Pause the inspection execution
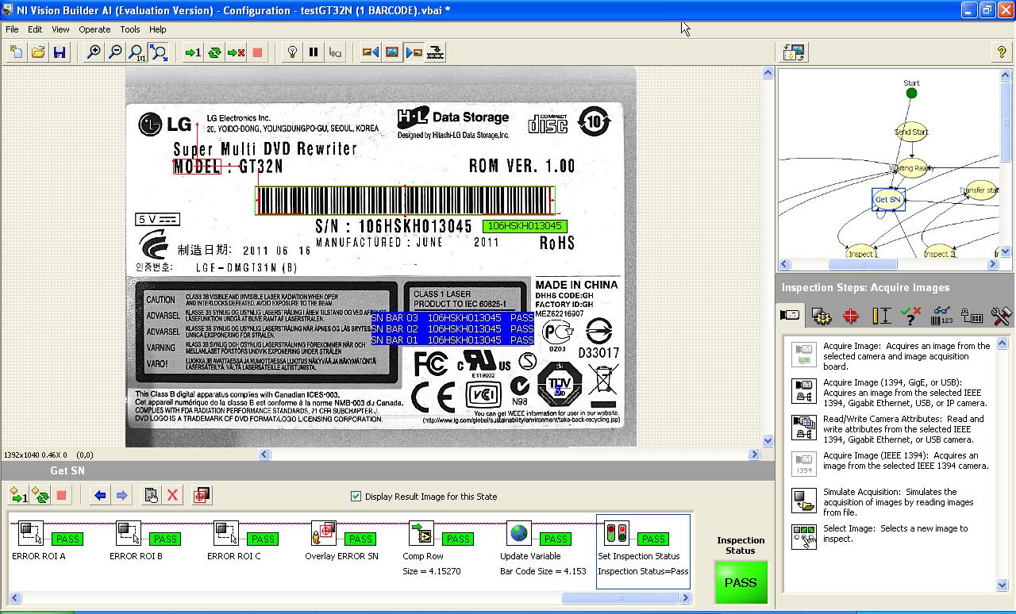Screen dimensions: 1016x614 point(314,52)
